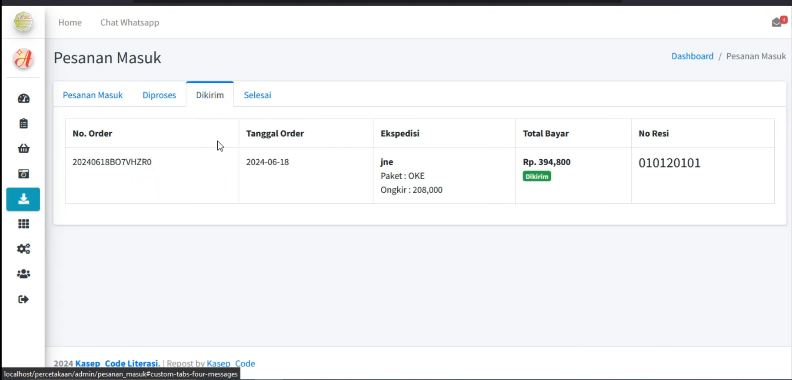Click the No Resi column header

(653, 133)
